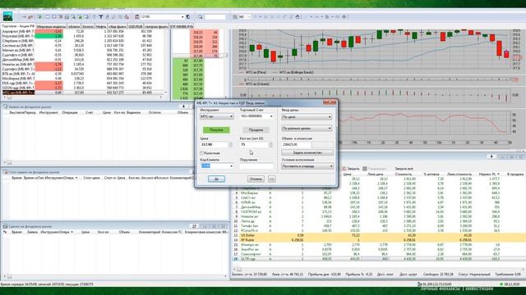526x295 pixels.
Task: Switch to the Мировые индексы tab
Action: click(x=51, y=26)
